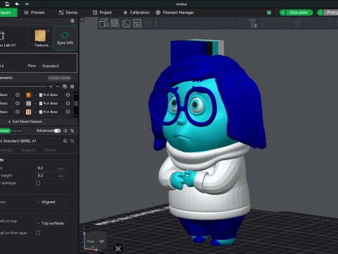Image resolution: width=338 pixels, height=254 pixels.
Task: Click the Slice plate button
Action: (x=299, y=13)
